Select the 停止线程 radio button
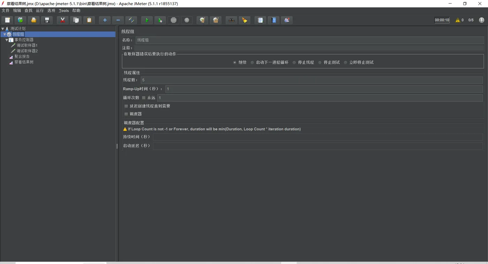The image size is (488, 264). click(294, 63)
